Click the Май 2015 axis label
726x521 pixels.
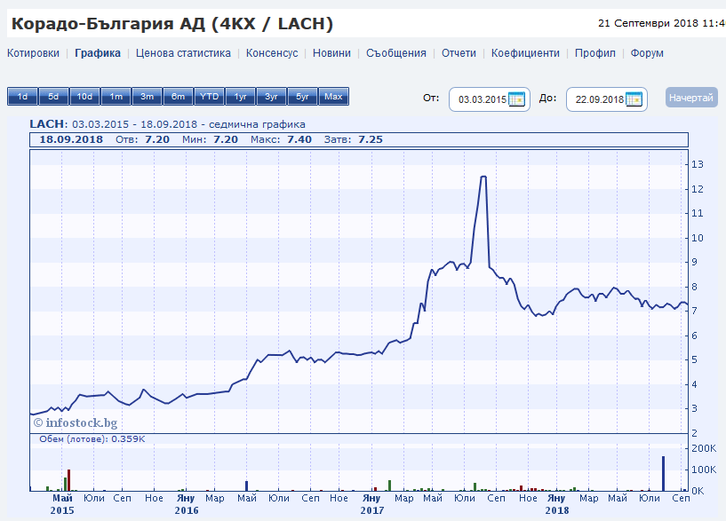click(62, 504)
